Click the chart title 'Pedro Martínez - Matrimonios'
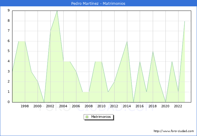197x136 pixels. tap(98, 3)
